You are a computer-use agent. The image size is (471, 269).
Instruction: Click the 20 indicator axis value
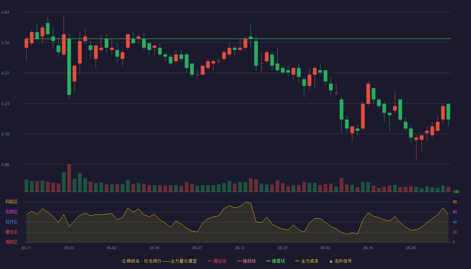pos(455,232)
